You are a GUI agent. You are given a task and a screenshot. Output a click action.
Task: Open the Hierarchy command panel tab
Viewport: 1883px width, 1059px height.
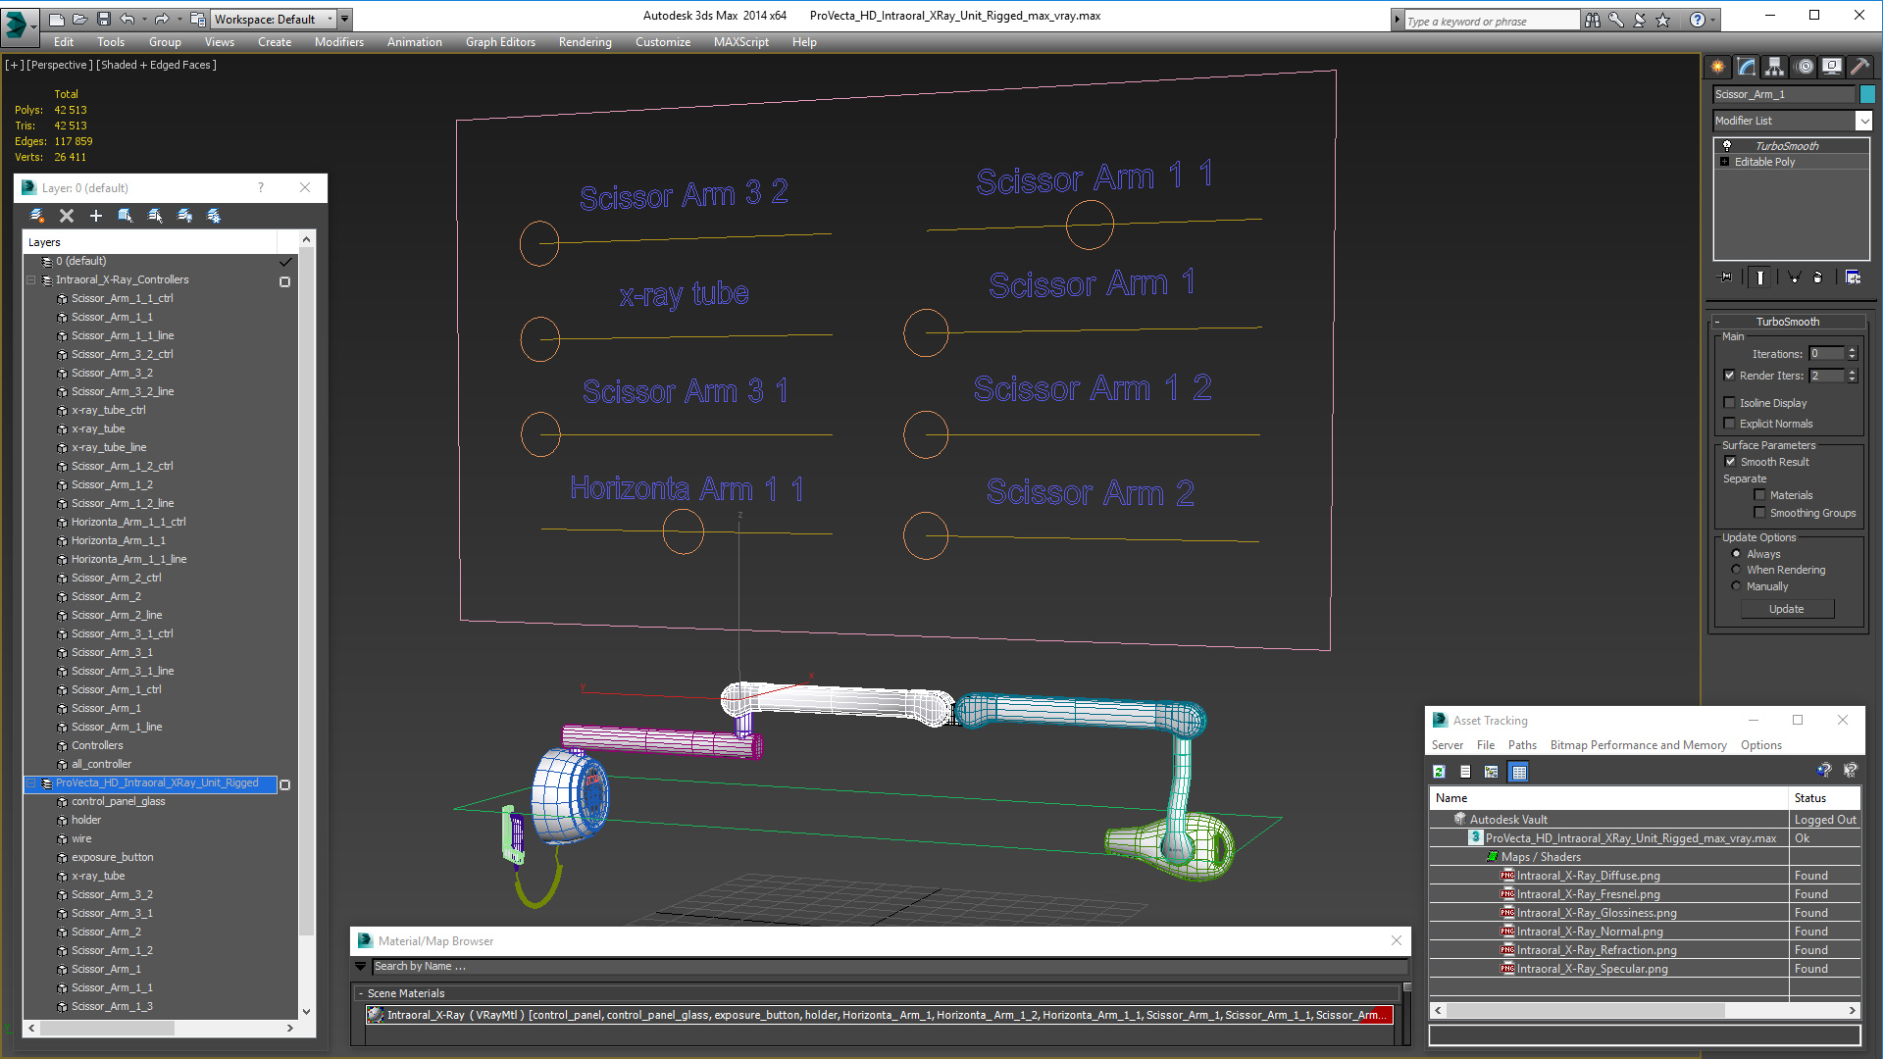coord(1774,67)
